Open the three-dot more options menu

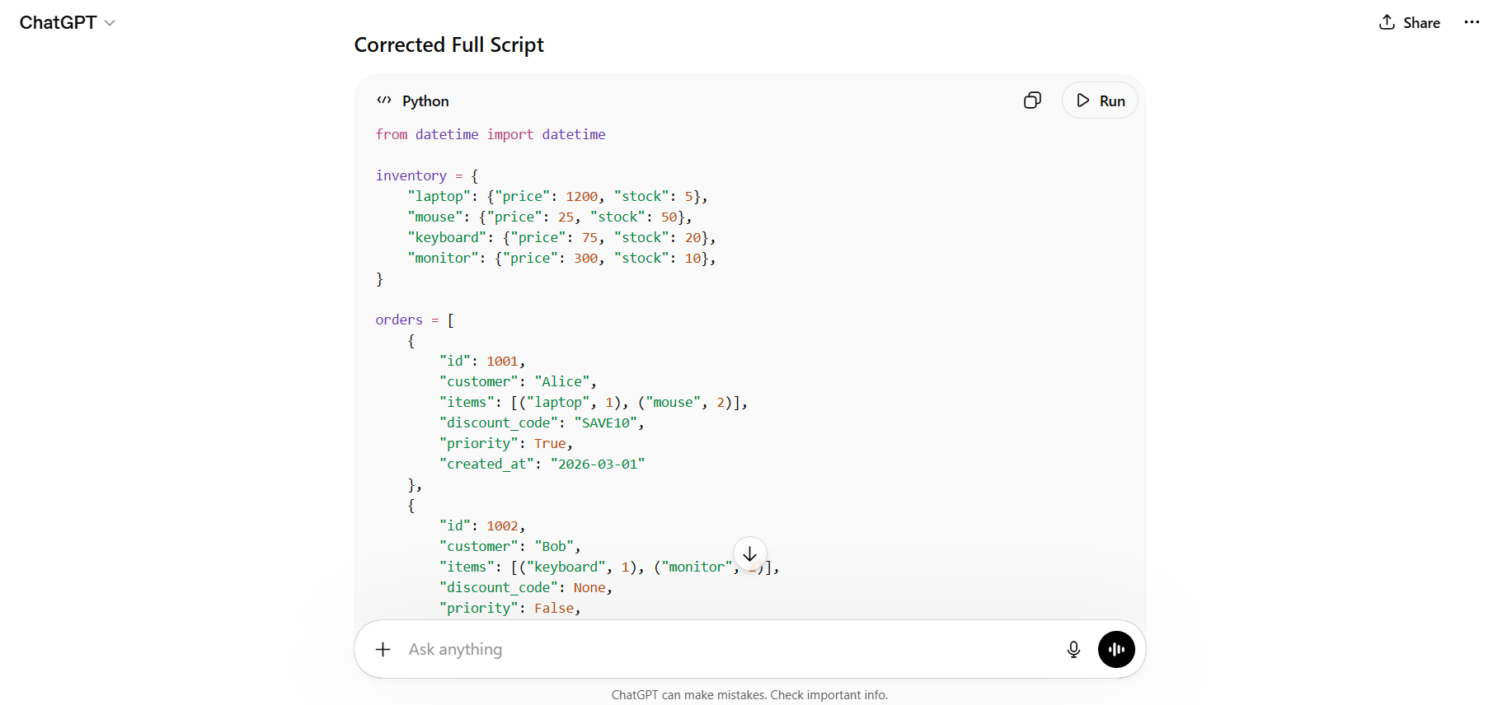click(1472, 22)
